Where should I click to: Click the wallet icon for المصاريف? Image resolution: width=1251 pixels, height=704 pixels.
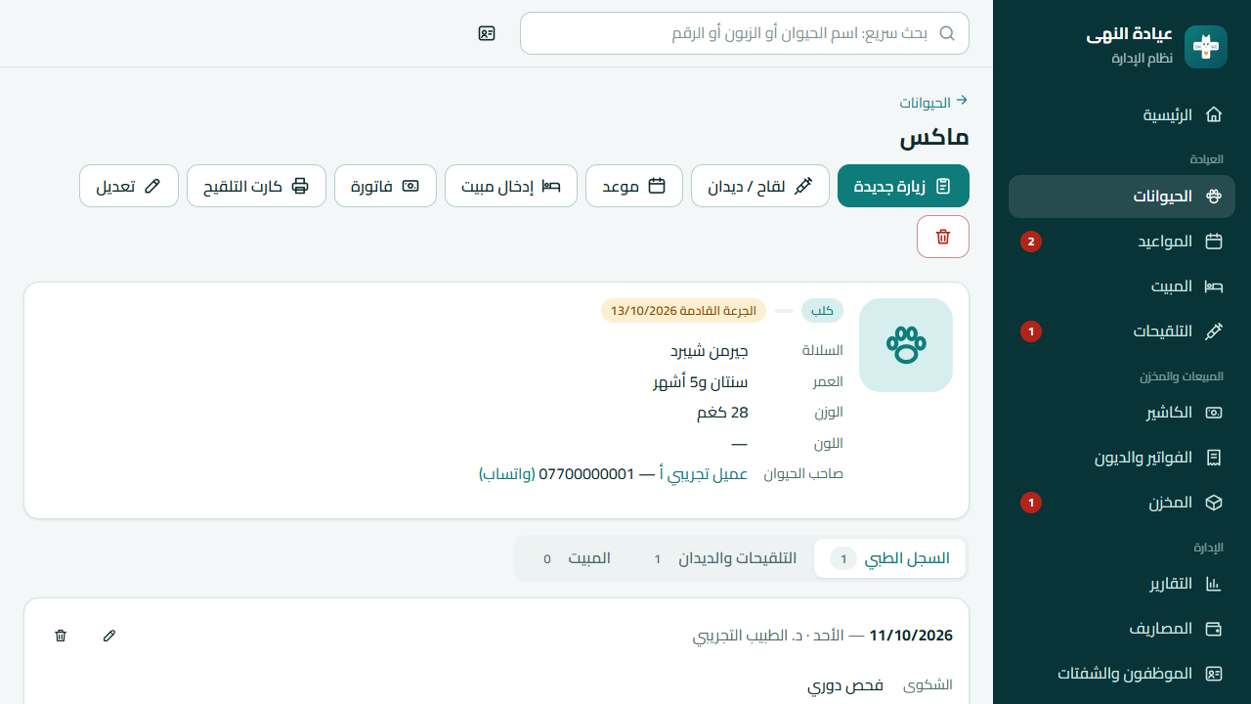[1214, 629]
